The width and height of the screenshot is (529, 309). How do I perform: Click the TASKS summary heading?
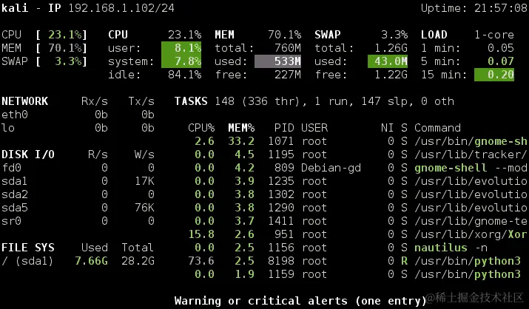coord(191,101)
